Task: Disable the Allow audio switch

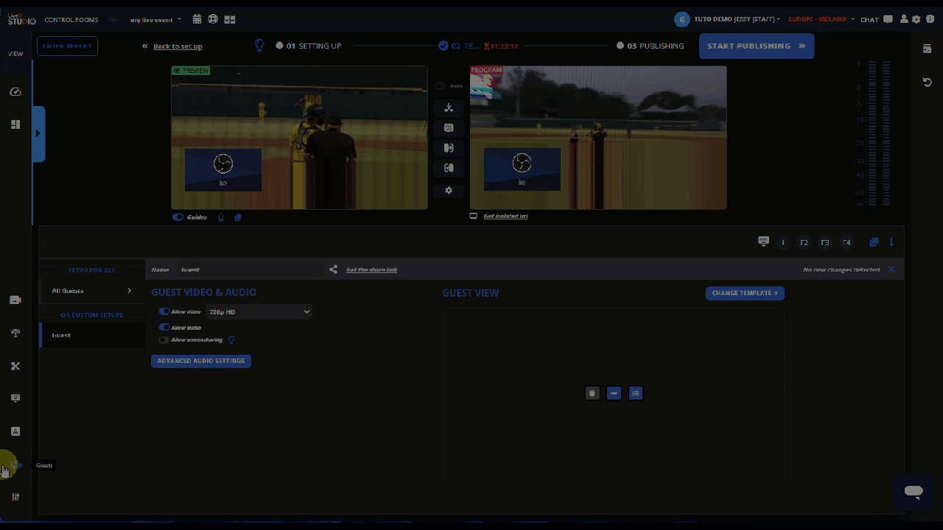Action: pos(164,327)
